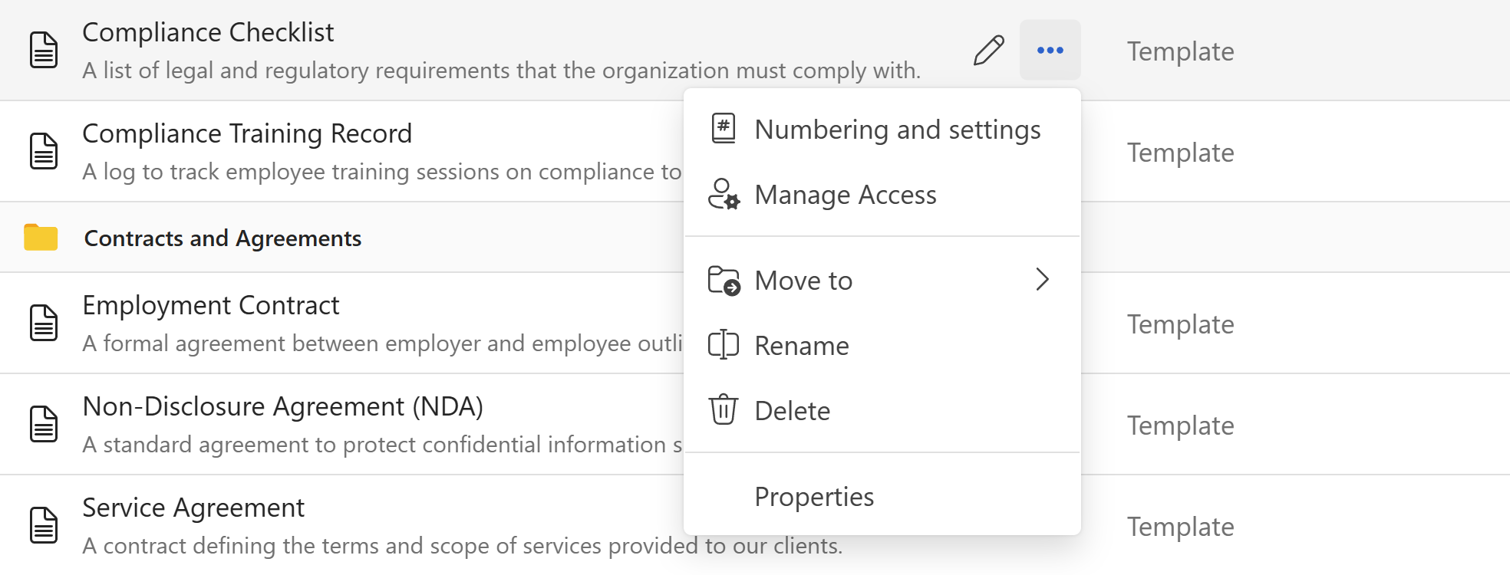The width and height of the screenshot is (1510, 575).
Task: Click the Employment Contract document icon
Action: (44, 323)
